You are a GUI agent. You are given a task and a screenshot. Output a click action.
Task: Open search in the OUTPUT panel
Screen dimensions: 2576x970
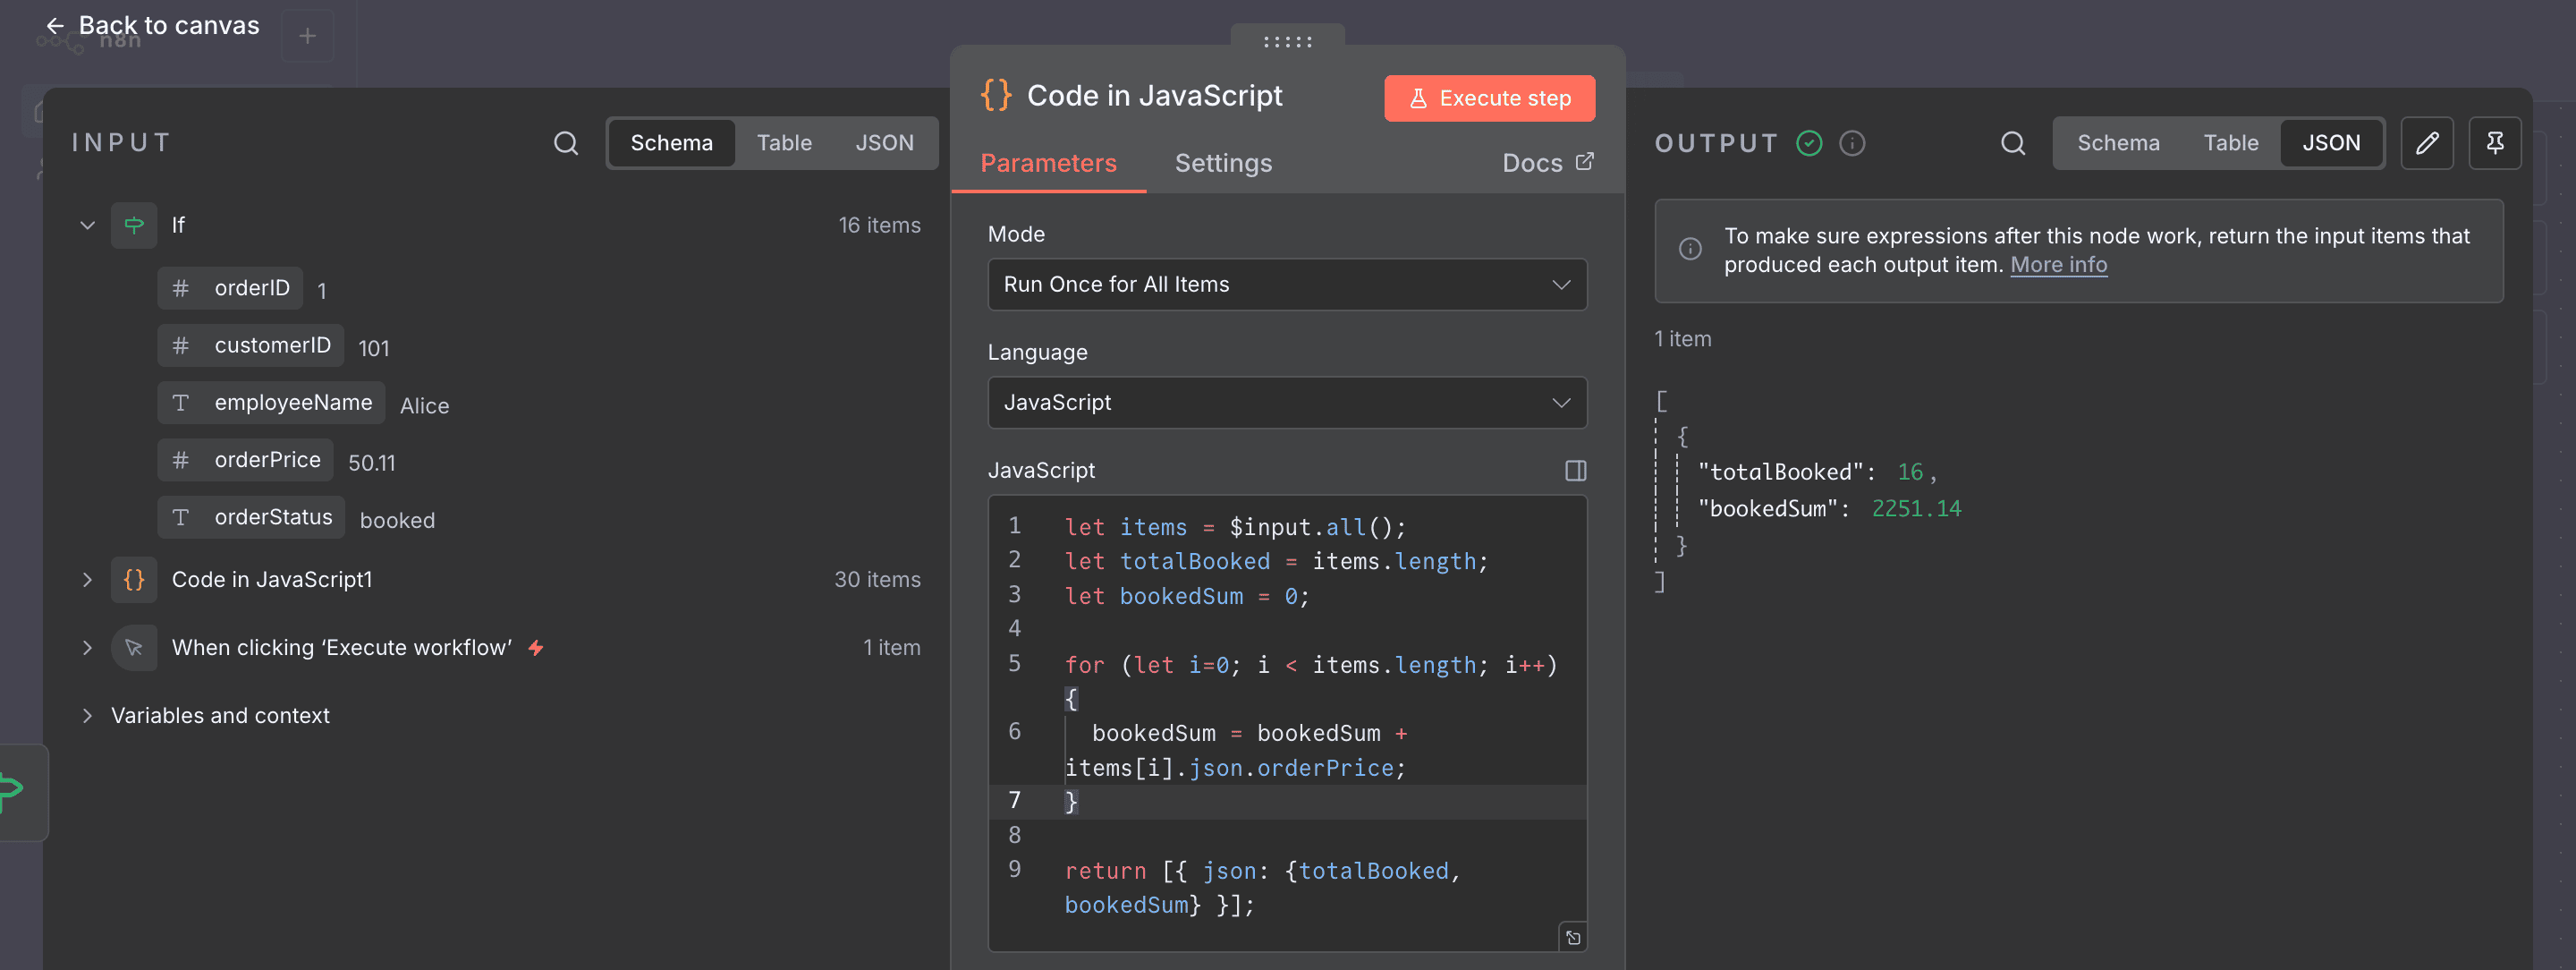(2013, 143)
